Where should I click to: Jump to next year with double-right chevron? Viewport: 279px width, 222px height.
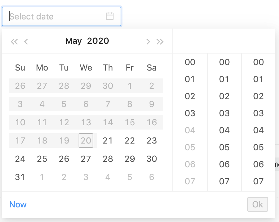(x=160, y=41)
